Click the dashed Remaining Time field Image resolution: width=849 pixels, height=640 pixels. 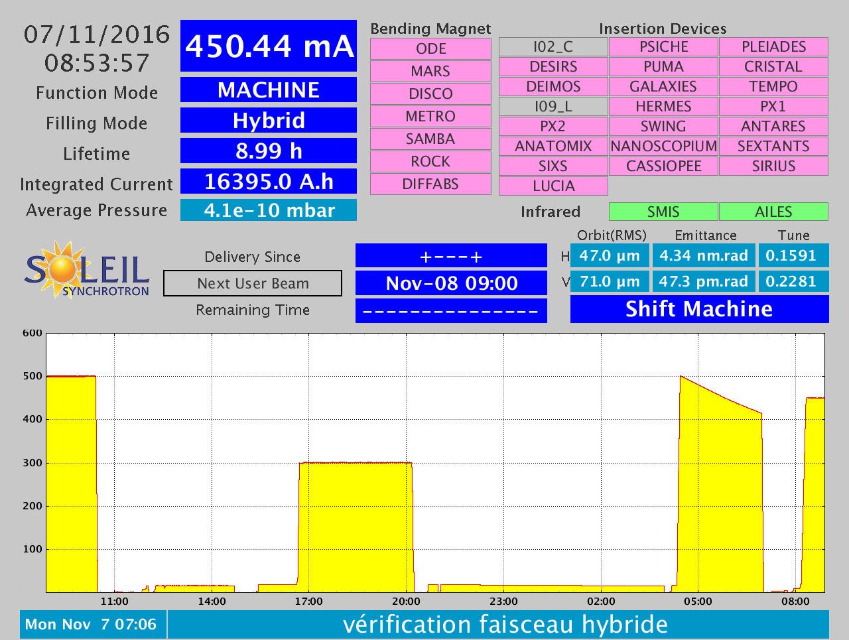(451, 310)
